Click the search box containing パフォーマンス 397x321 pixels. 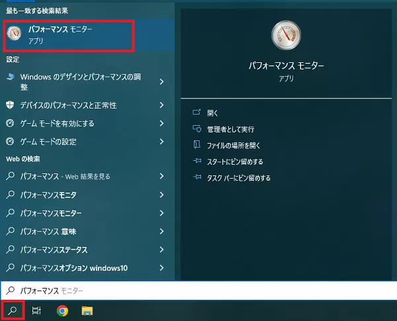pos(198,291)
